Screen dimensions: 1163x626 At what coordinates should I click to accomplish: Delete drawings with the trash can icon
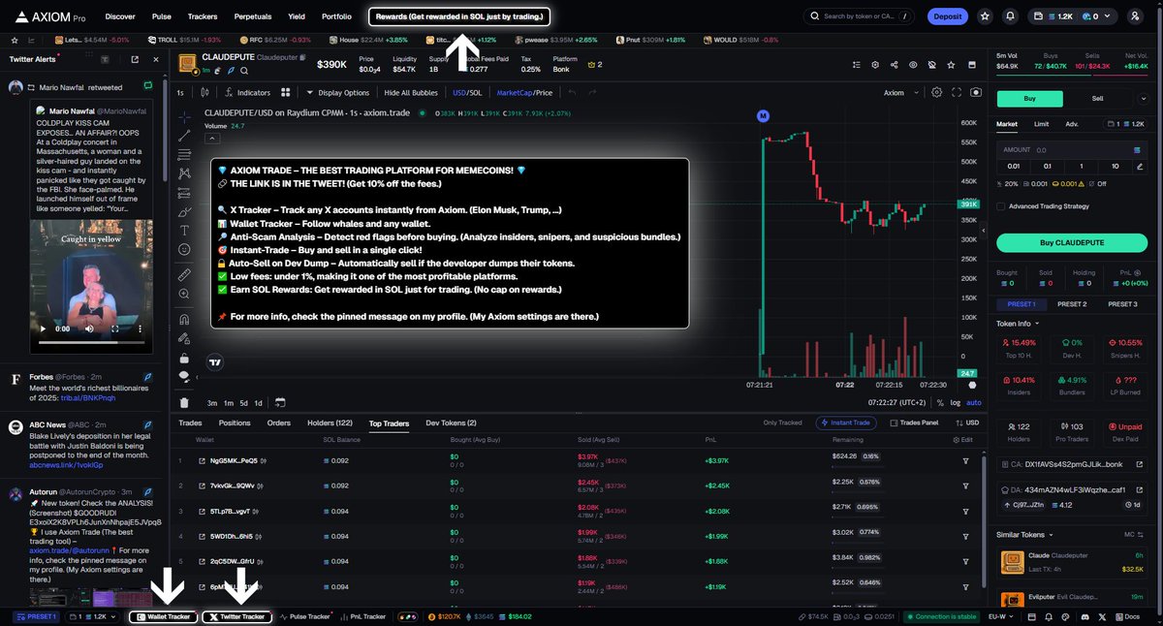pyautogui.click(x=184, y=402)
